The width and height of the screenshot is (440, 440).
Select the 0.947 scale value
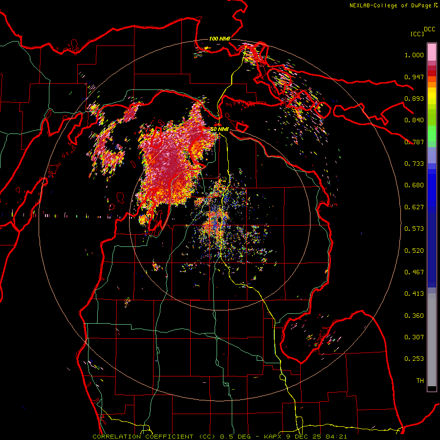tap(414, 77)
